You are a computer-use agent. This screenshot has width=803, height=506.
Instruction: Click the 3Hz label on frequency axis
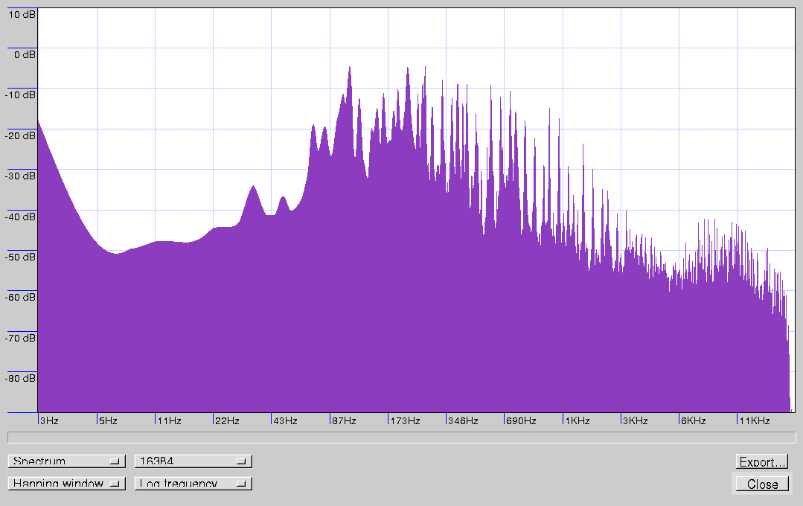coord(49,420)
